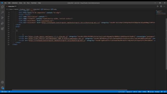The height and width of the screenshot is (94, 167).
Task: Change language mode via HTML status item
Action: click(x=144, y=92)
